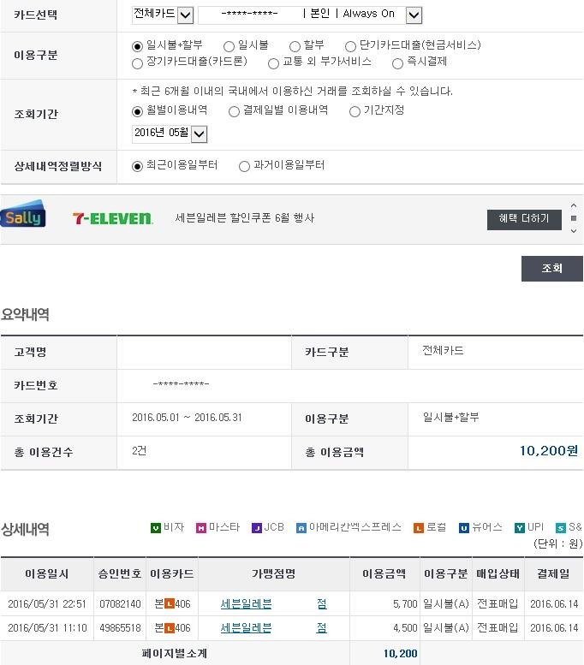Click the banner's up arrow scroll control

click(574, 206)
